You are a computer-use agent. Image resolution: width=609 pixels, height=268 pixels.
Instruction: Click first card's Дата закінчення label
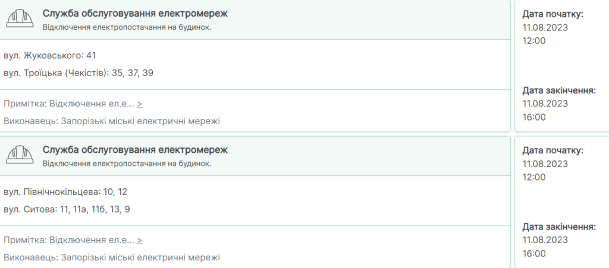click(x=559, y=90)
